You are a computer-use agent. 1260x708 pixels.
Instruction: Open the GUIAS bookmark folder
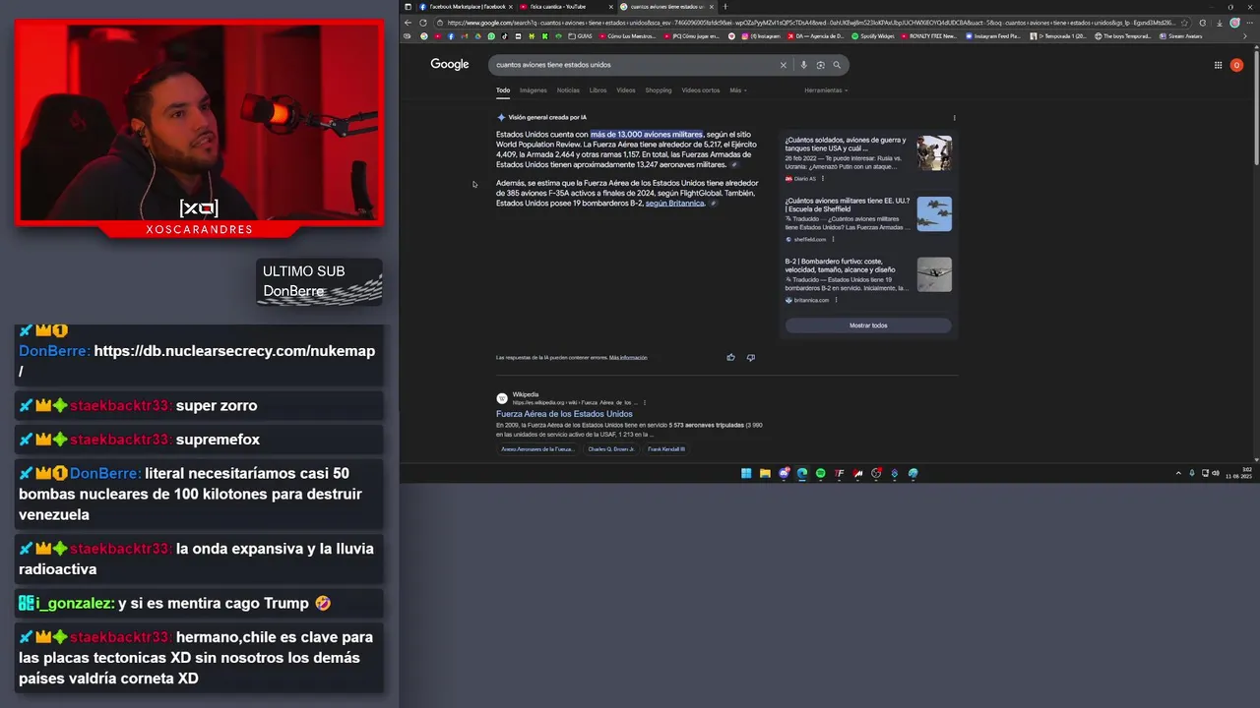[x=580, y=36]
